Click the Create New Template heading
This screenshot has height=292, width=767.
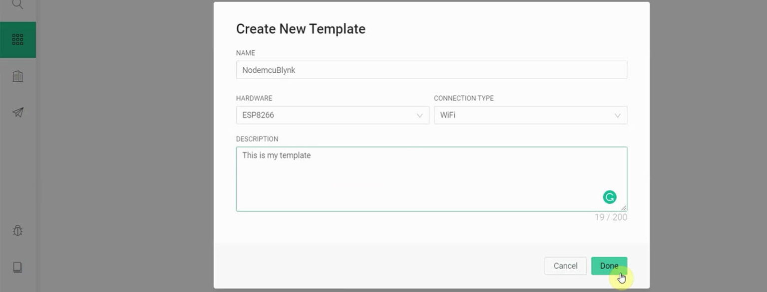(x=301, y=29)
